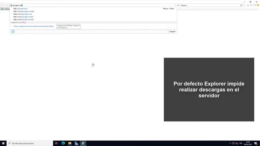The image size is (260, 146).
Task: Open the Tools gear icon
Action: (x=255, y=5)
